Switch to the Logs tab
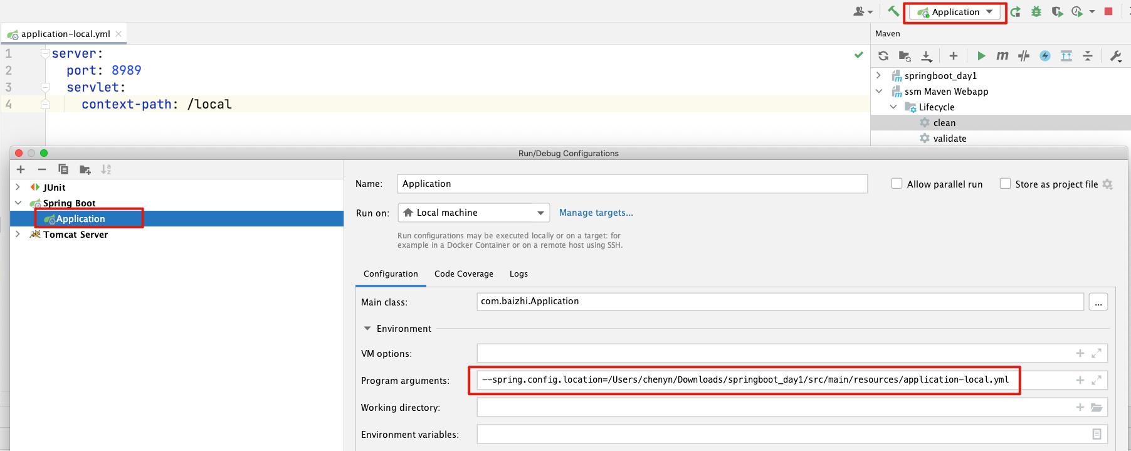The image size is (1131, 451). pos(518,274)
